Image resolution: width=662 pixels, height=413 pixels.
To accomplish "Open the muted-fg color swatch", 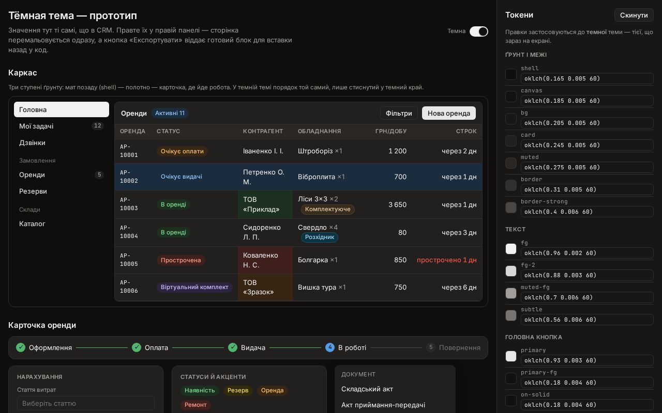I will pyautogui.click(x=511, y=293).
